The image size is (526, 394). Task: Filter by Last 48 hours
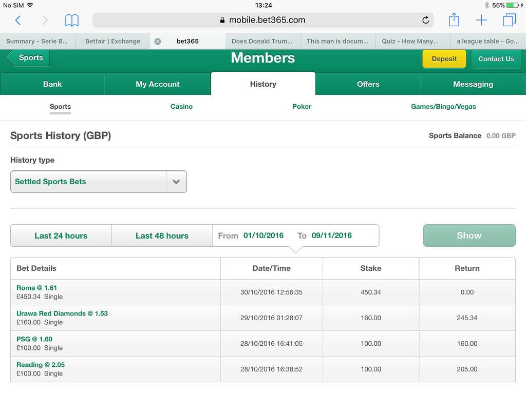tap(162, 235)
